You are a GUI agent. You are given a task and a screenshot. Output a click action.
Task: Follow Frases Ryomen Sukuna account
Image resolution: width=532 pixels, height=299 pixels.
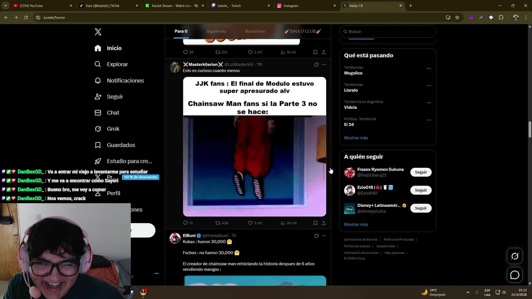pyautogui.click(x=421, y=172)
